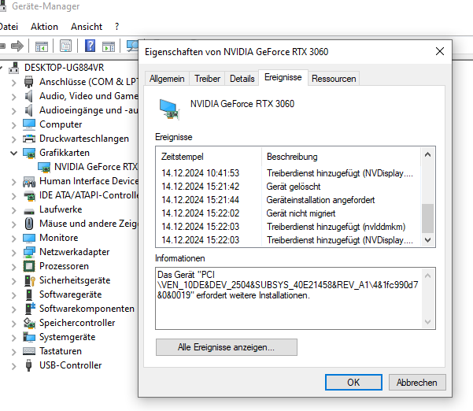Collapse the Grafikkarten node

[x=13, y=153]
